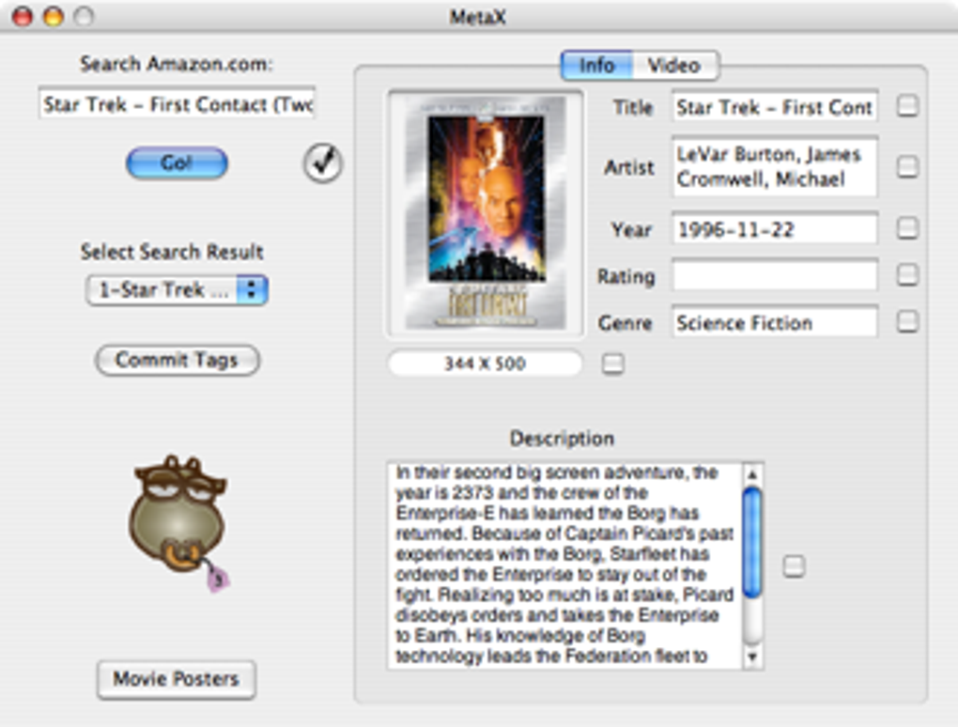Click the checkmark icon beside the Go button
This screenshot has width=958, height=727.
click(322, 163)
